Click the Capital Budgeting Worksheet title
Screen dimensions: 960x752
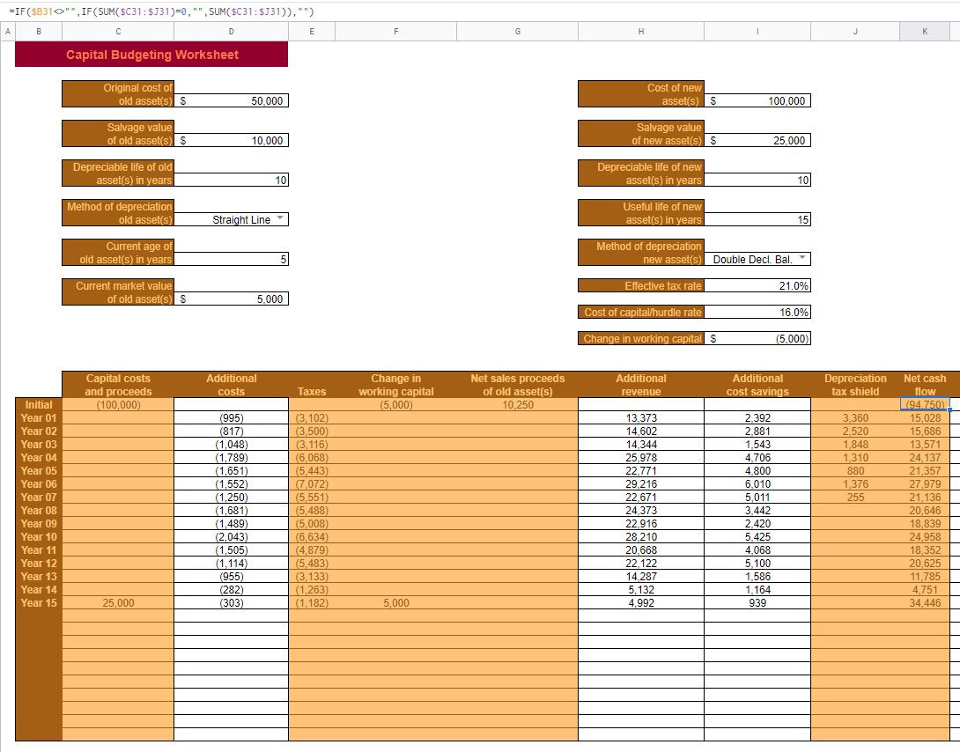tap(151, 55)
